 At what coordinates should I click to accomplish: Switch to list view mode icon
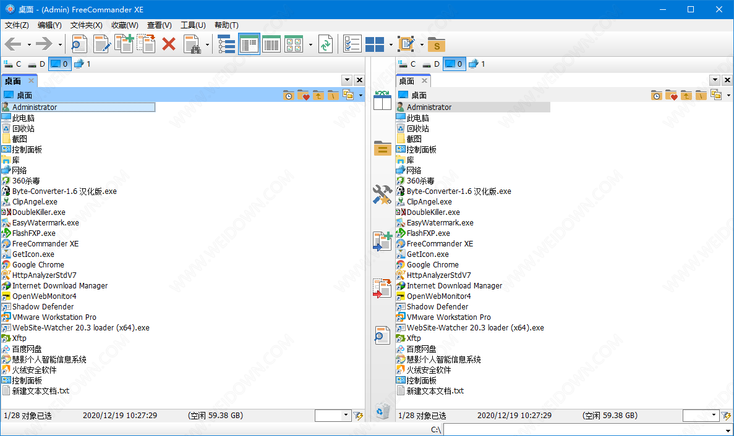[249, 44]
